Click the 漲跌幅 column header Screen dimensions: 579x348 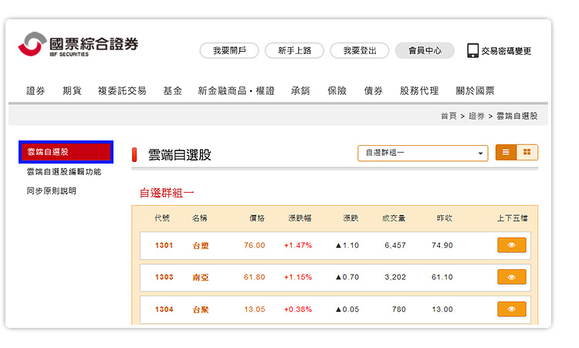point(300,218)
